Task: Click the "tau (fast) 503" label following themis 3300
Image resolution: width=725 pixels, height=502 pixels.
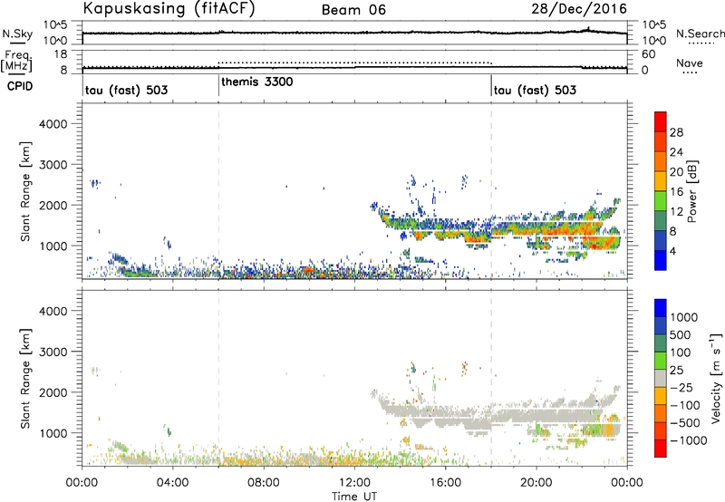Action: tap(535, 90)
